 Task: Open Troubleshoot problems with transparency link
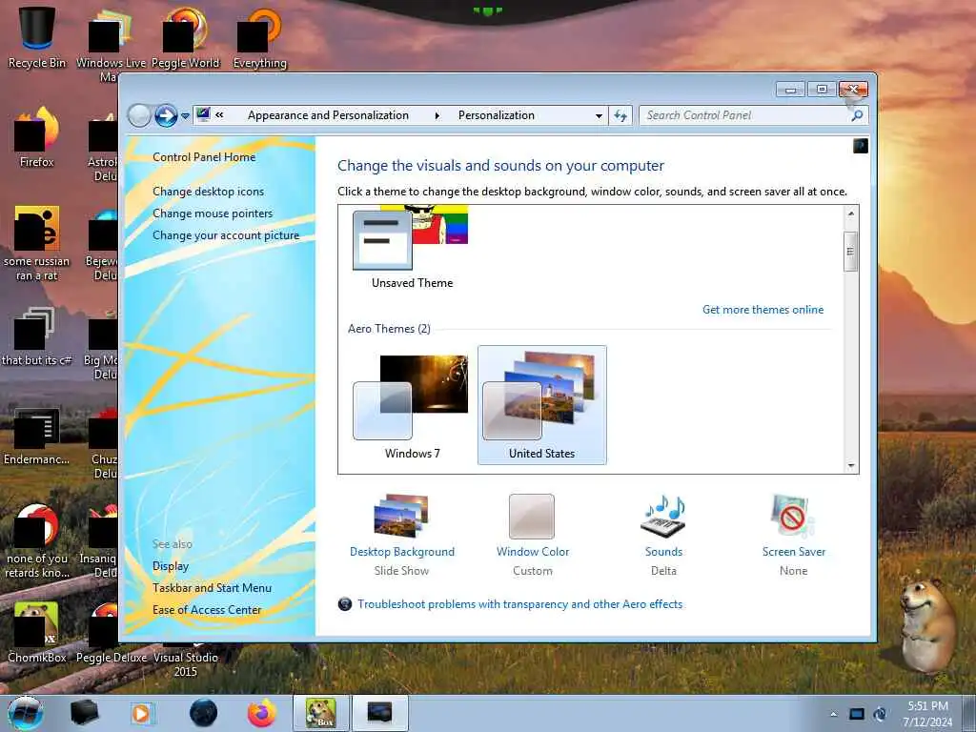pyautogui.click(x=519, y=603)
